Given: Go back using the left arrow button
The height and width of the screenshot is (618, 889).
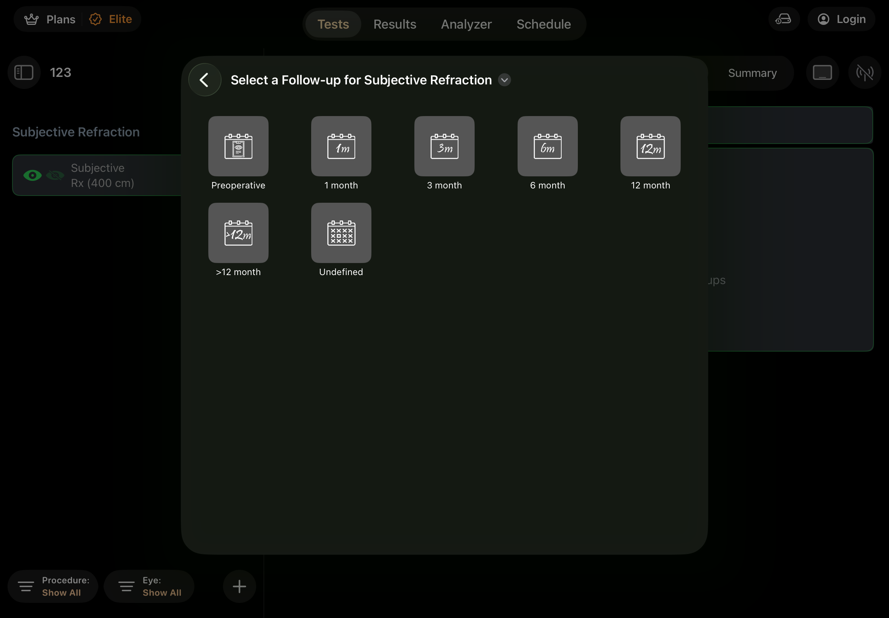Looking at the screenshot, I should pyautogui.click(x=205, y=80).
